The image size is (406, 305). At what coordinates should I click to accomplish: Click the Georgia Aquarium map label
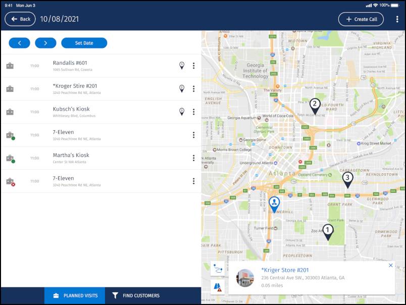[242, 118]
